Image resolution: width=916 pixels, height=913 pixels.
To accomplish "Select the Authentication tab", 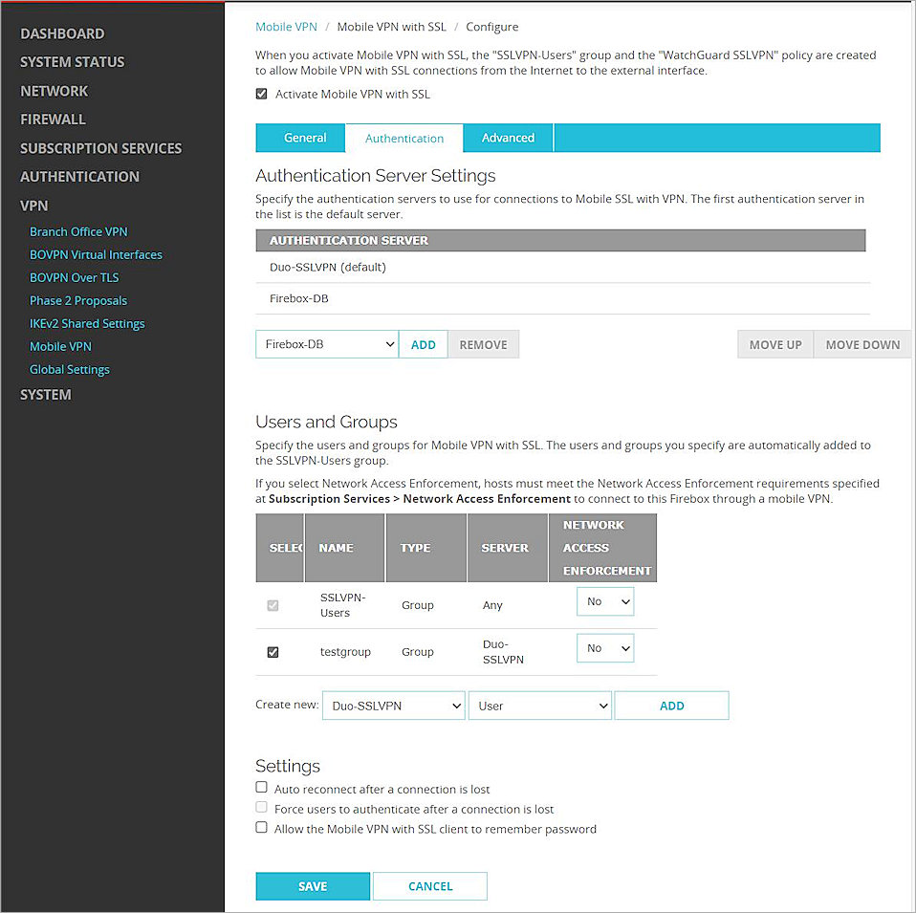I will (403, 138).
